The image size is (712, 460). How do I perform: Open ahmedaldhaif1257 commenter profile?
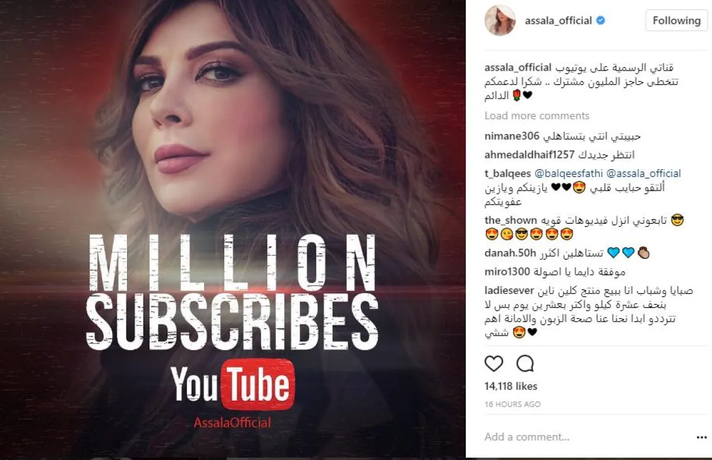[x=529, y=155]
